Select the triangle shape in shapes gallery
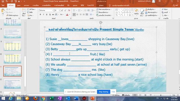180x101 pixels. (x=117, y=12)
